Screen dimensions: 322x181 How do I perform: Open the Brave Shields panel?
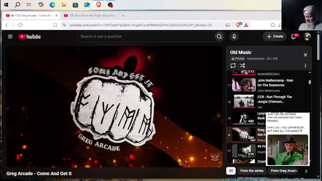238,25
